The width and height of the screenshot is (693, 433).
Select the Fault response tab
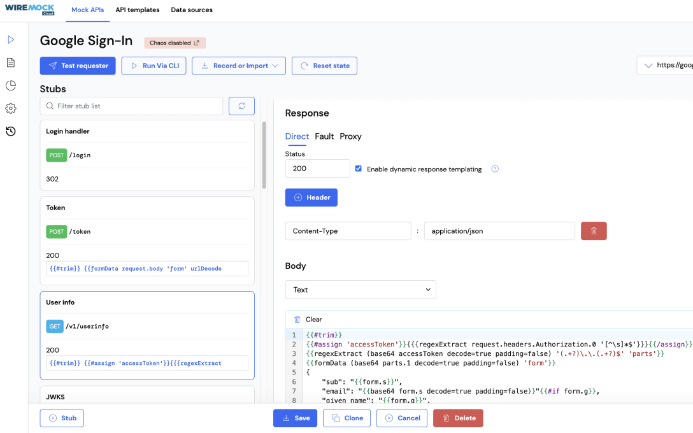click(324, 136)
